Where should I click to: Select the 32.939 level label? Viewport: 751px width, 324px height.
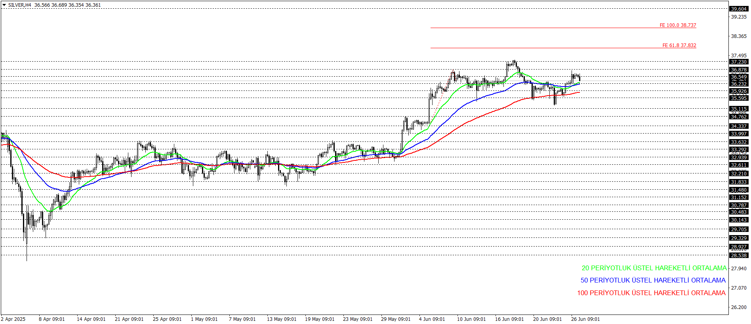pos(739,157)
